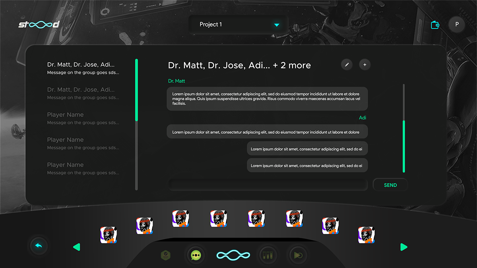This screenshot has height=268, width=477.
Task: Open the wallet icon in top bar
Action: click(x=435, y=25)
